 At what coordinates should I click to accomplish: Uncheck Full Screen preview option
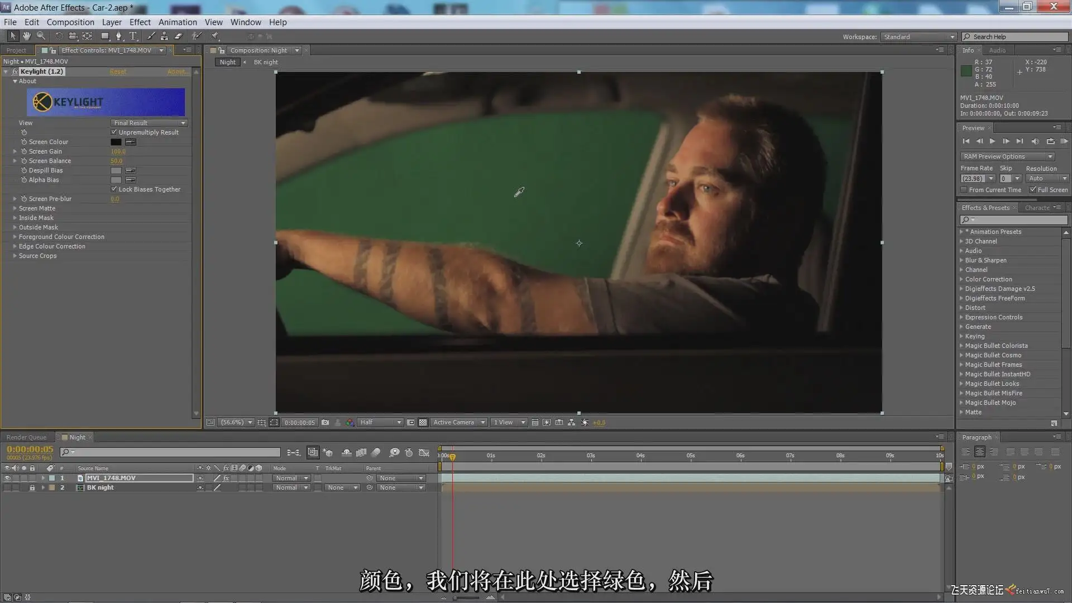pos(1032,190)
